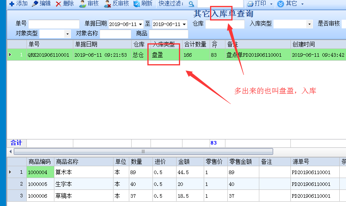Click horizontal scrollbar left arrow
The image size is (346, 206).
(x=10, y=152)
